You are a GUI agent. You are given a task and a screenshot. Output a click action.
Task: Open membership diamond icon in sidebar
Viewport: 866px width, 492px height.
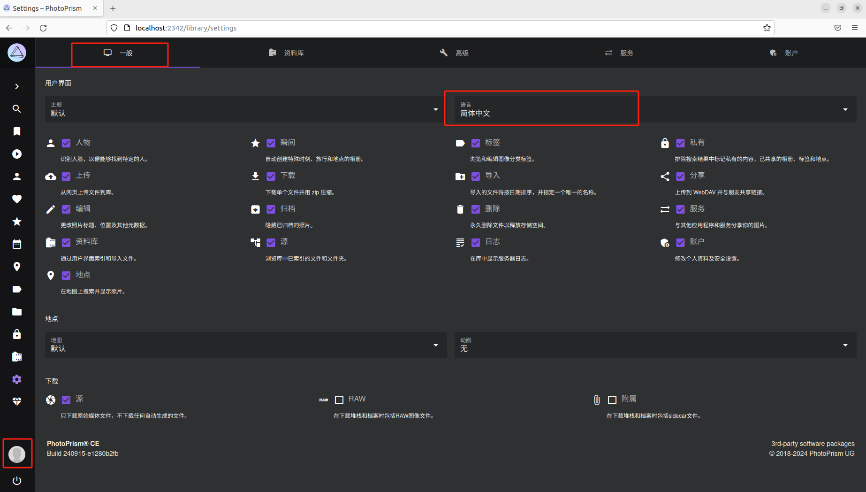point(17,402)
